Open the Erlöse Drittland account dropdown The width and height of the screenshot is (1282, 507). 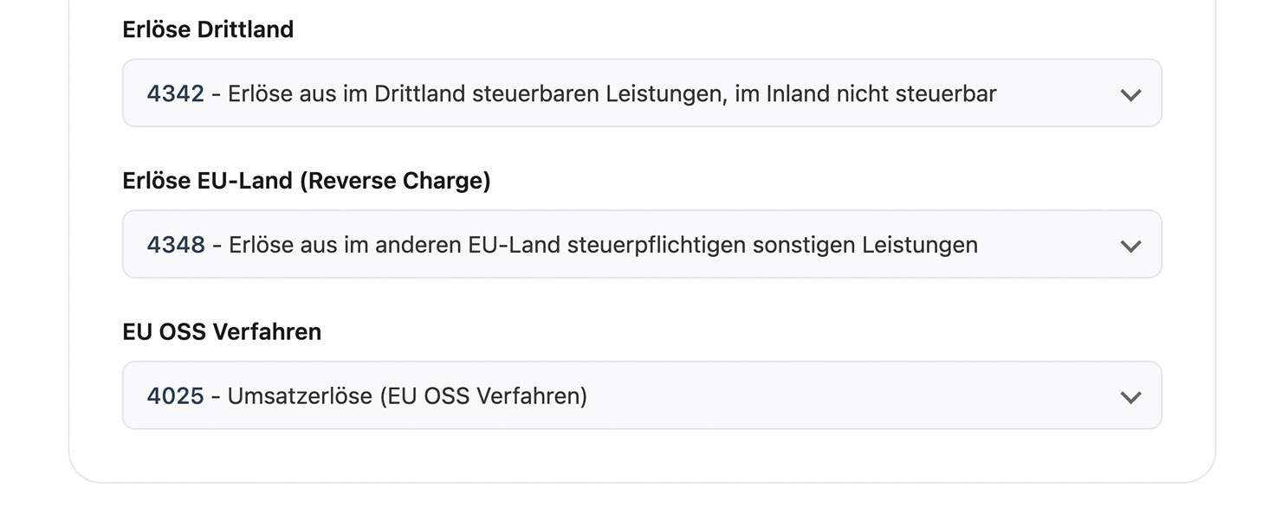click(641, 93)
